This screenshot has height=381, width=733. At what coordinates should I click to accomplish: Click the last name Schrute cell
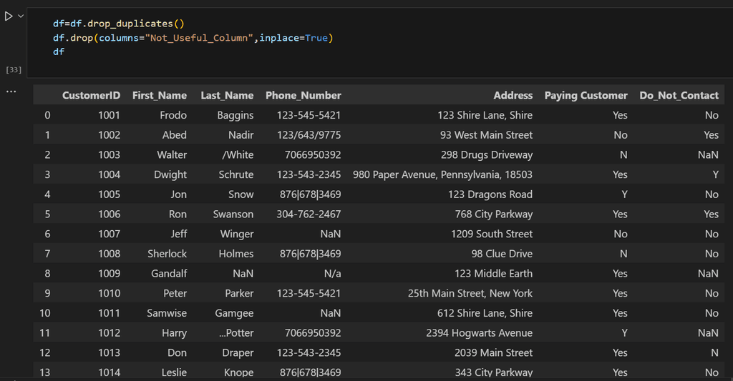[x=236, y=174]
